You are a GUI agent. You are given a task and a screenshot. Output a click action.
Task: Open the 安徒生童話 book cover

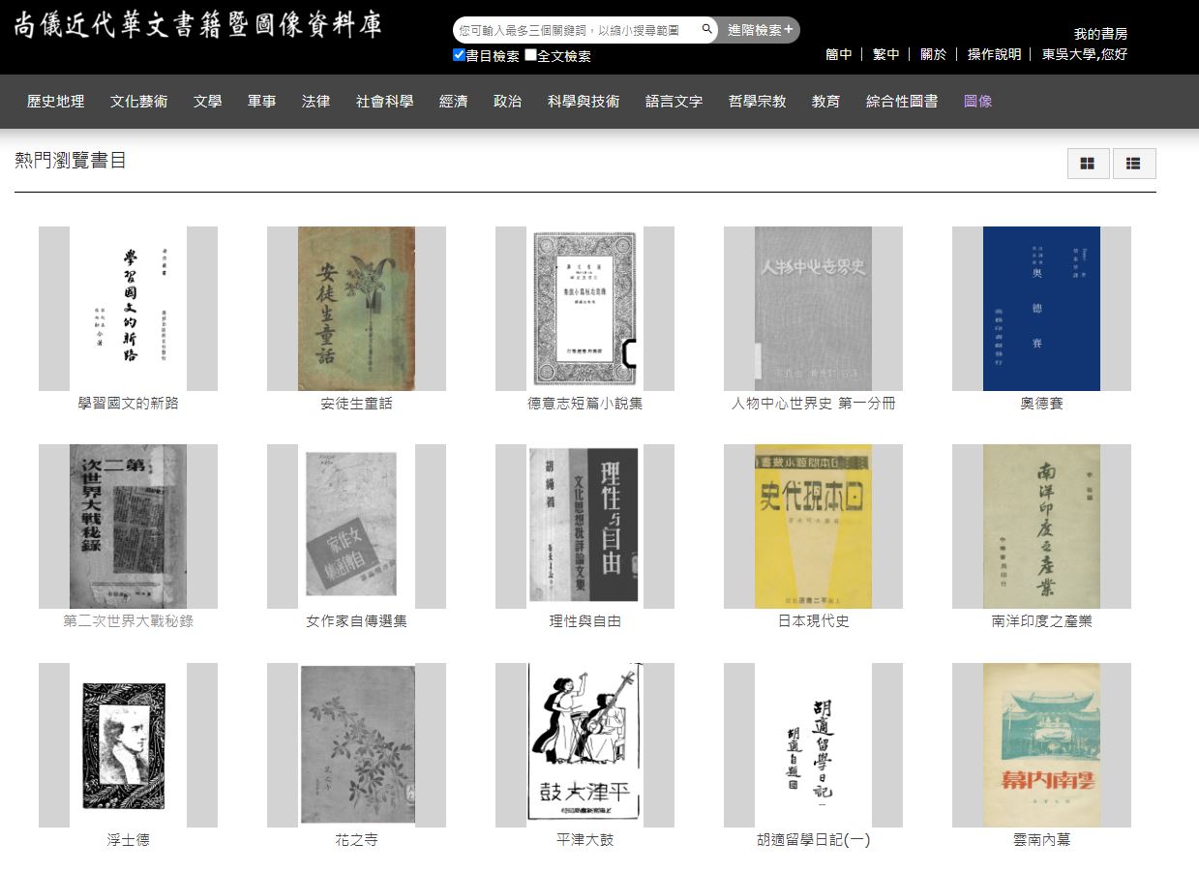click(356, 309)
